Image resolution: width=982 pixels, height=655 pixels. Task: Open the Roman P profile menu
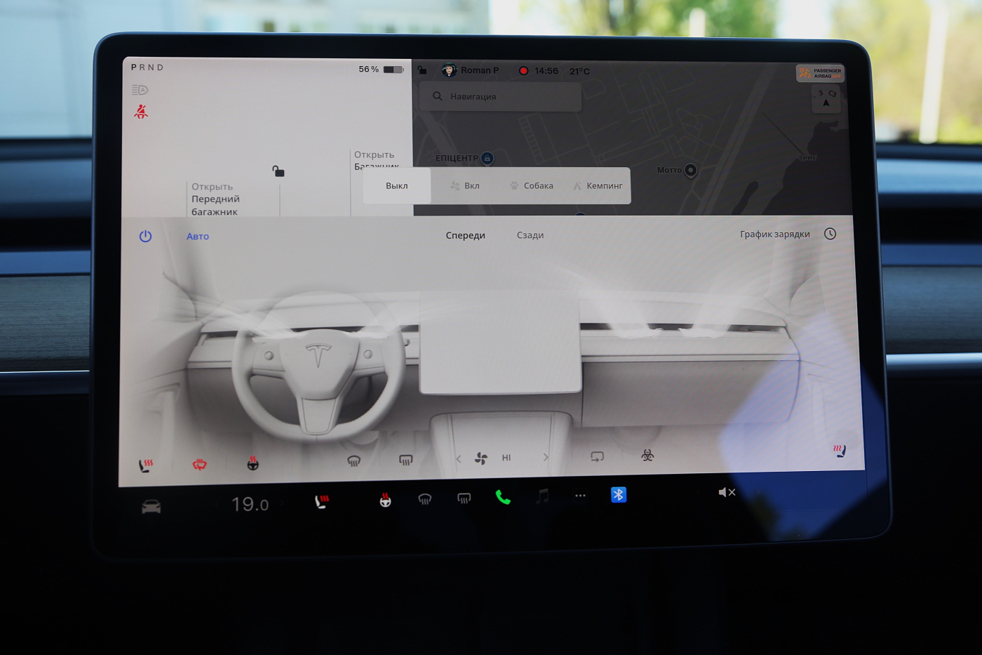pos(471,70)
